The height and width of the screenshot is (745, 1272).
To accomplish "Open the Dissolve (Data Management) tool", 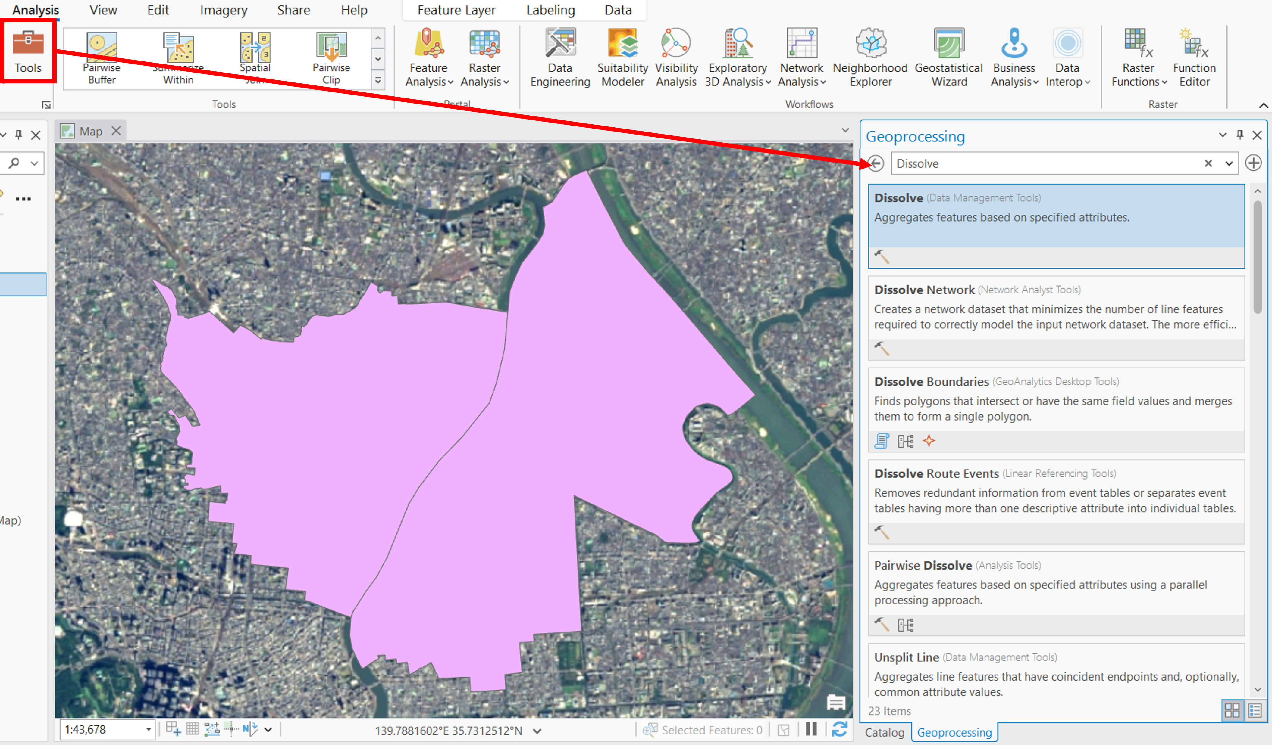I will click(x=1056, y=226).
